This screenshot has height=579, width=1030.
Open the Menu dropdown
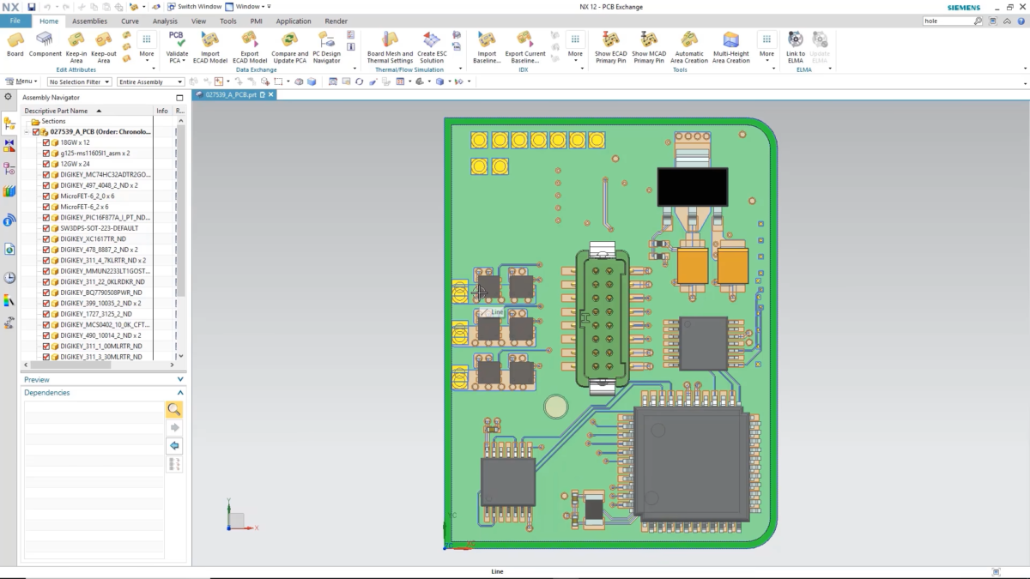click(20, 81)
